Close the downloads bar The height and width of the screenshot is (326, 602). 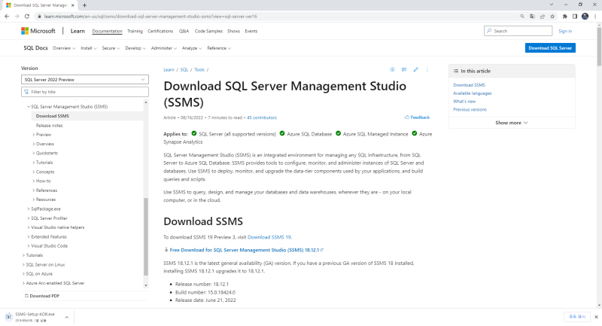(596, 317)
